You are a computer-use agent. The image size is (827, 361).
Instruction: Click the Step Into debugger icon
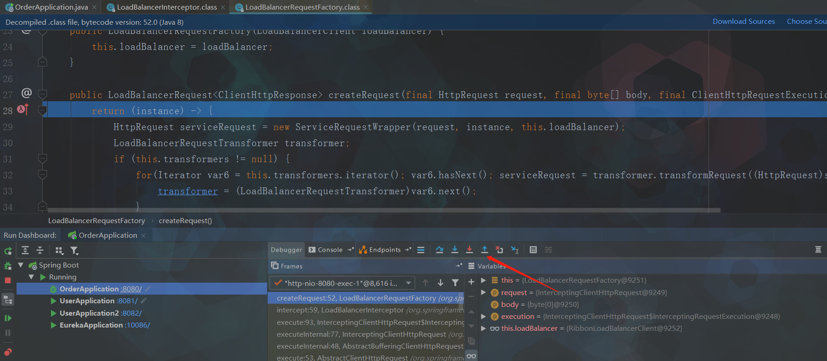[455, 250]
